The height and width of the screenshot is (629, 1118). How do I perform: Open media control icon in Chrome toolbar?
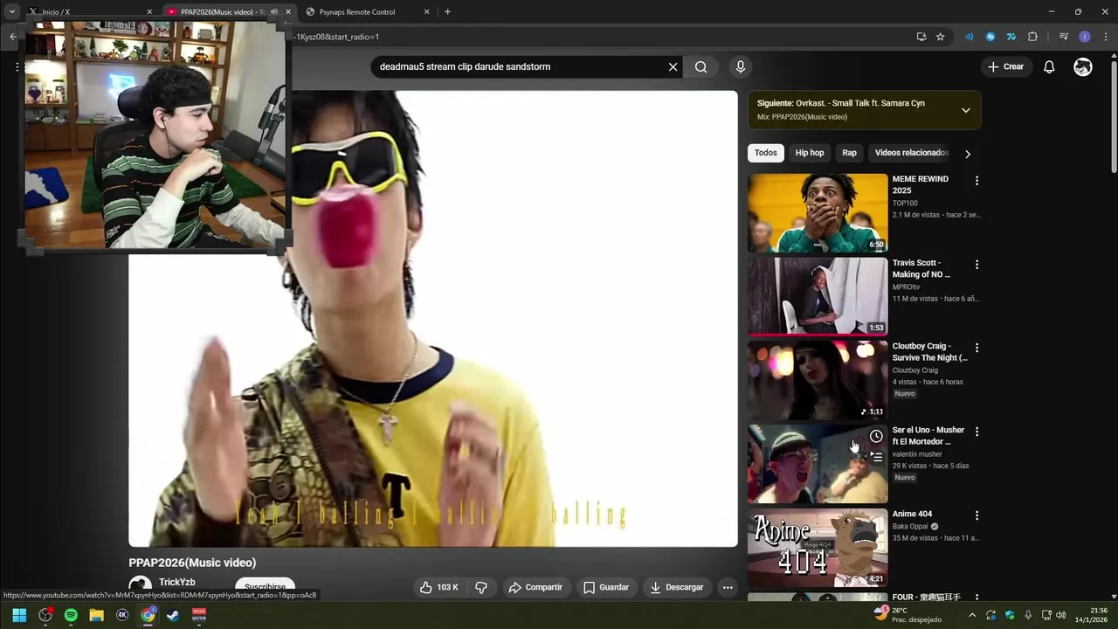pos(1063,37)
